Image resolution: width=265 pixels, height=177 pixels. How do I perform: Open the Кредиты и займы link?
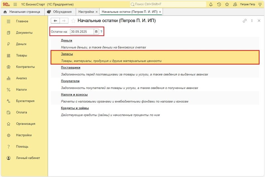tap(75, 108)
